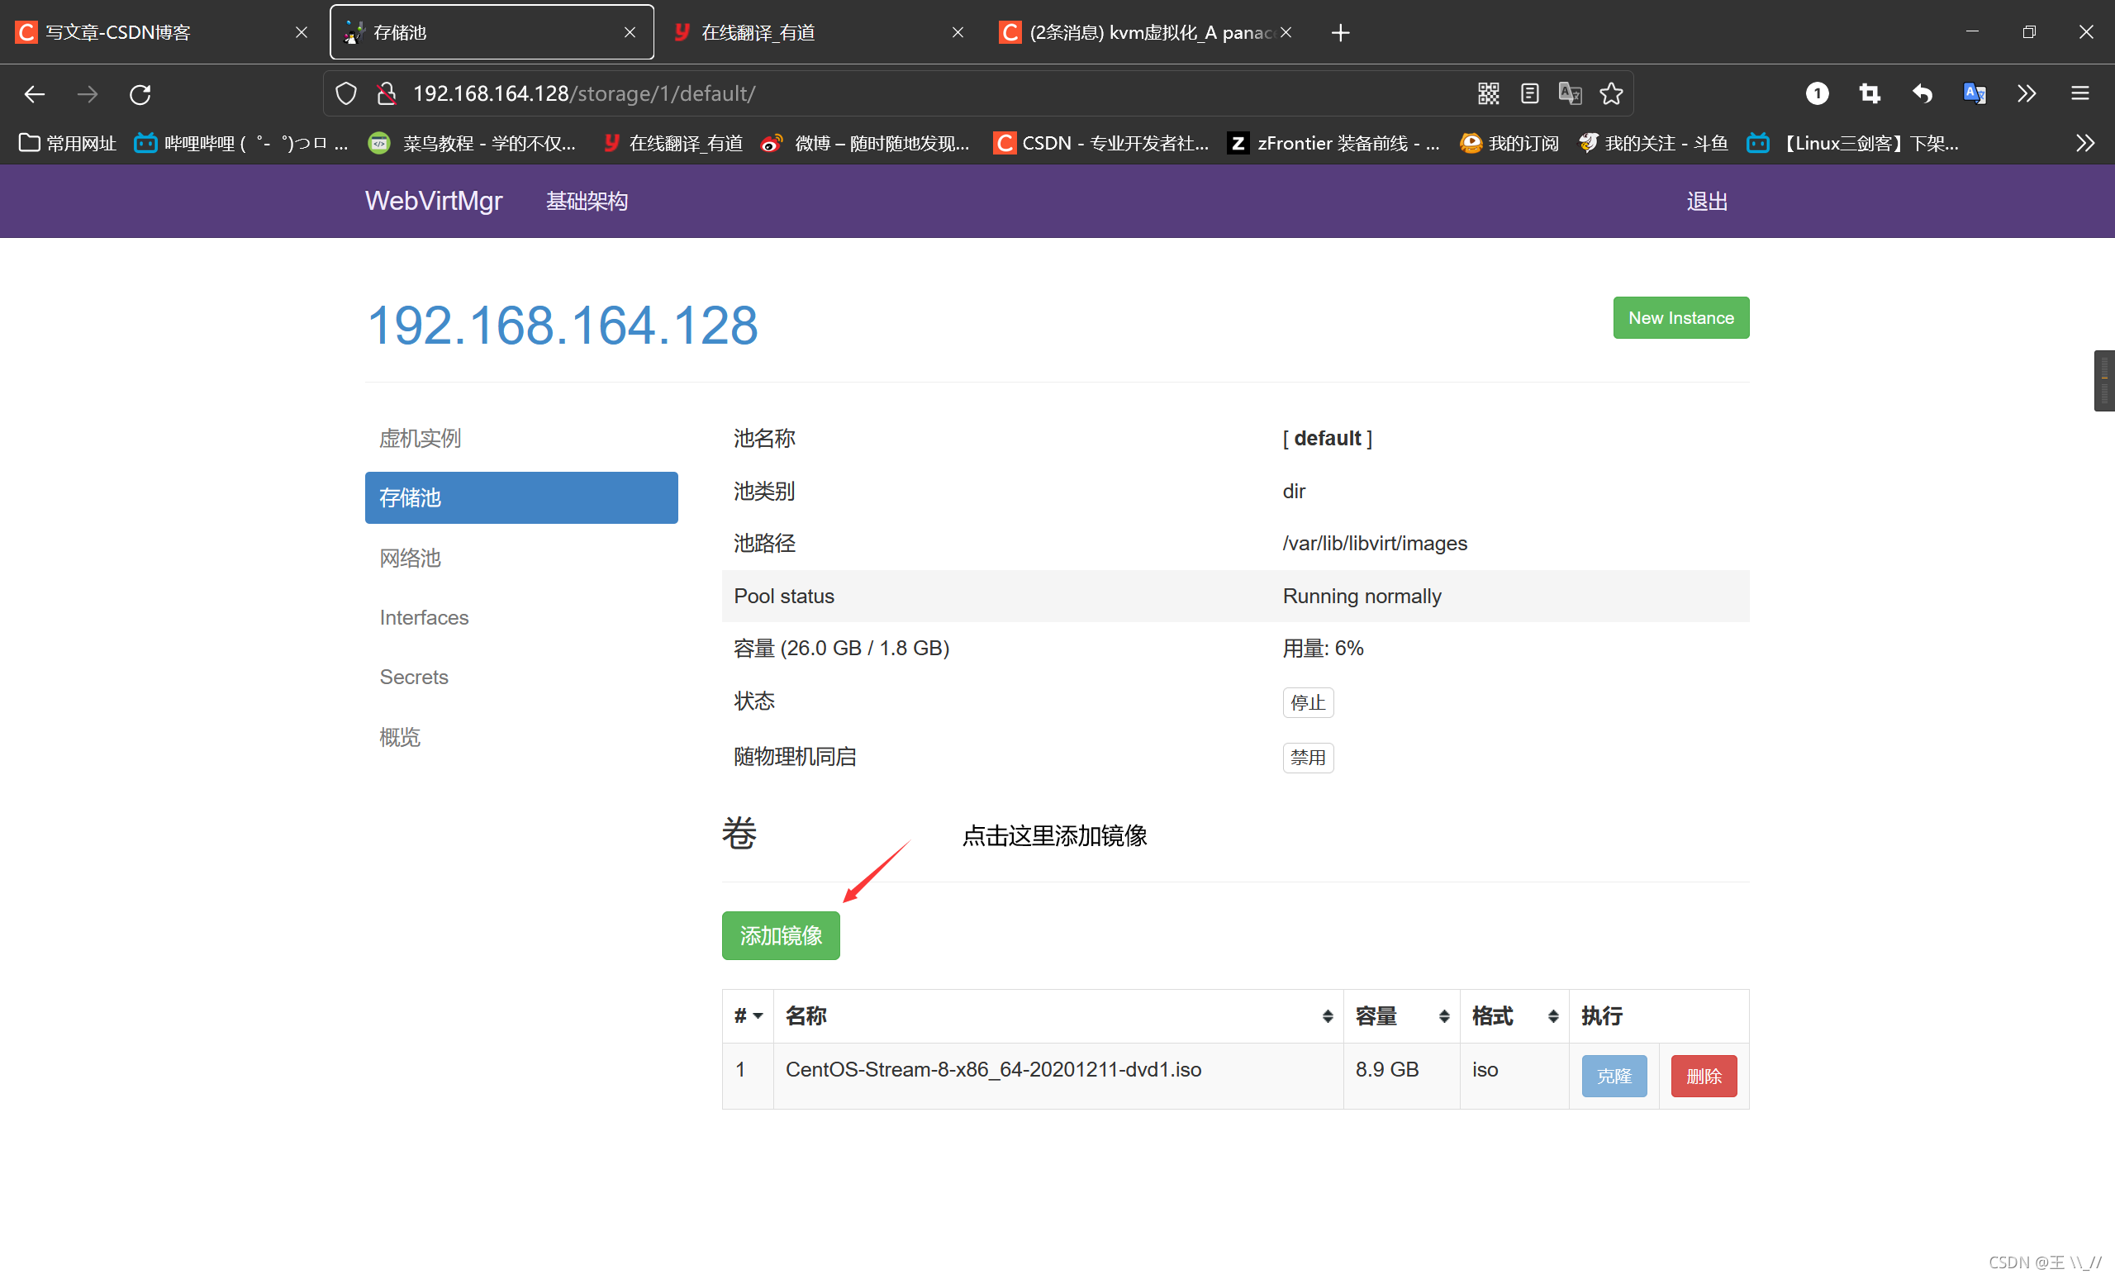Switch to the 写文章-CSDN博客 tab

(163, 32)
